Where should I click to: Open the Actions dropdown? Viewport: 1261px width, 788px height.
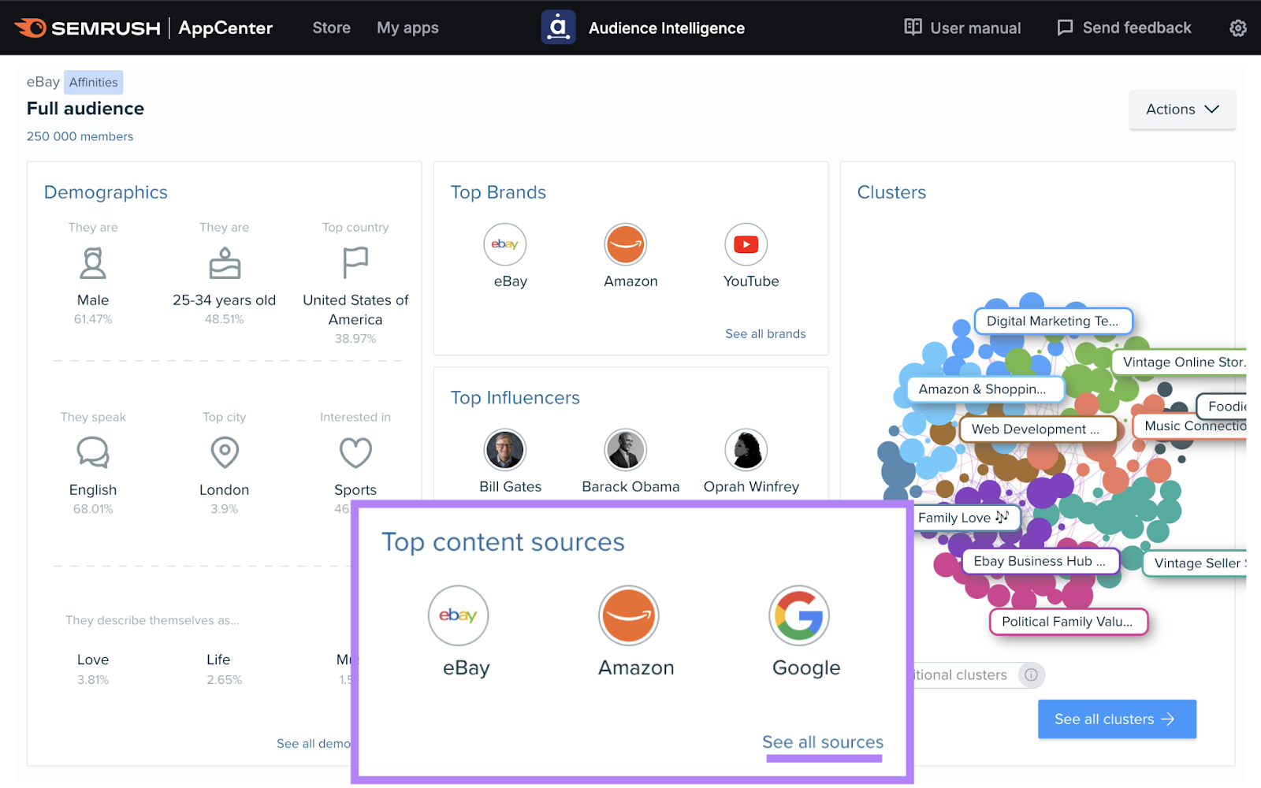[1181, 110]
